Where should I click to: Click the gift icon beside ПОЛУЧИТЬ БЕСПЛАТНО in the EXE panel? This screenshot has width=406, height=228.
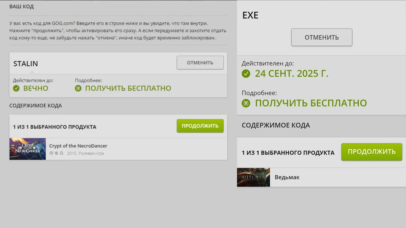(x=246, y=103)
